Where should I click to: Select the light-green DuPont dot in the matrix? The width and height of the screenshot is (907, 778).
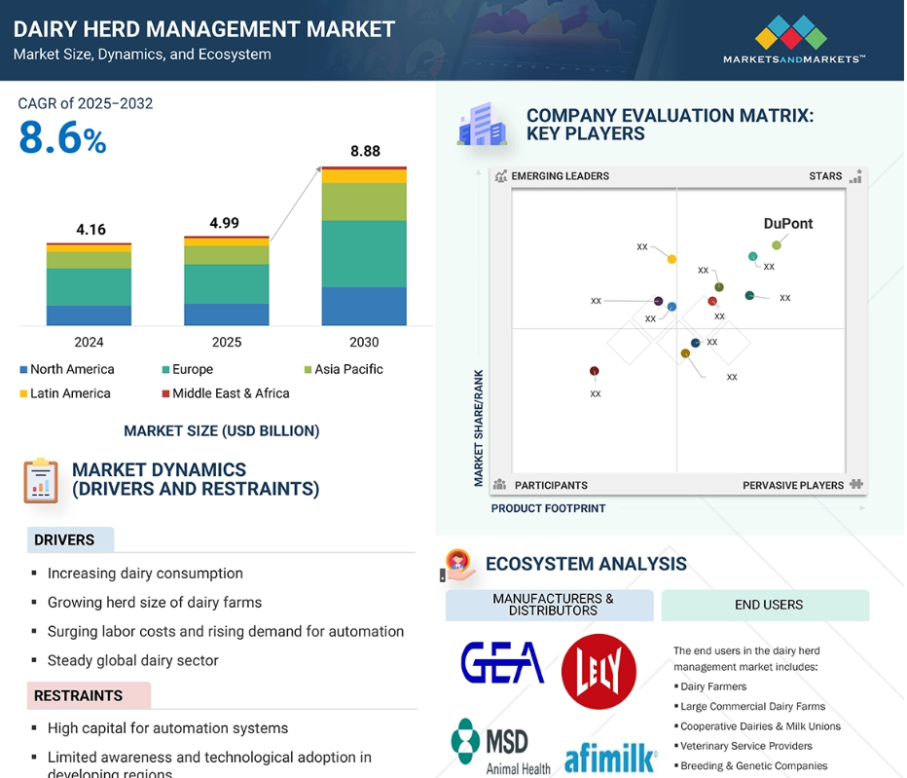click(777, 245)
